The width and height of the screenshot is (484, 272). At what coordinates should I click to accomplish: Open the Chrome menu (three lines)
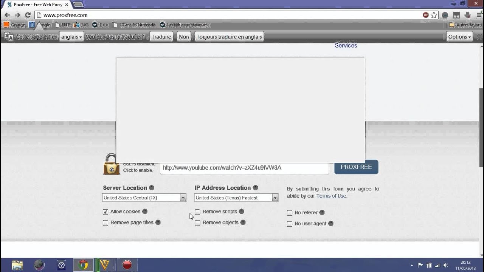tap(479, 15)
